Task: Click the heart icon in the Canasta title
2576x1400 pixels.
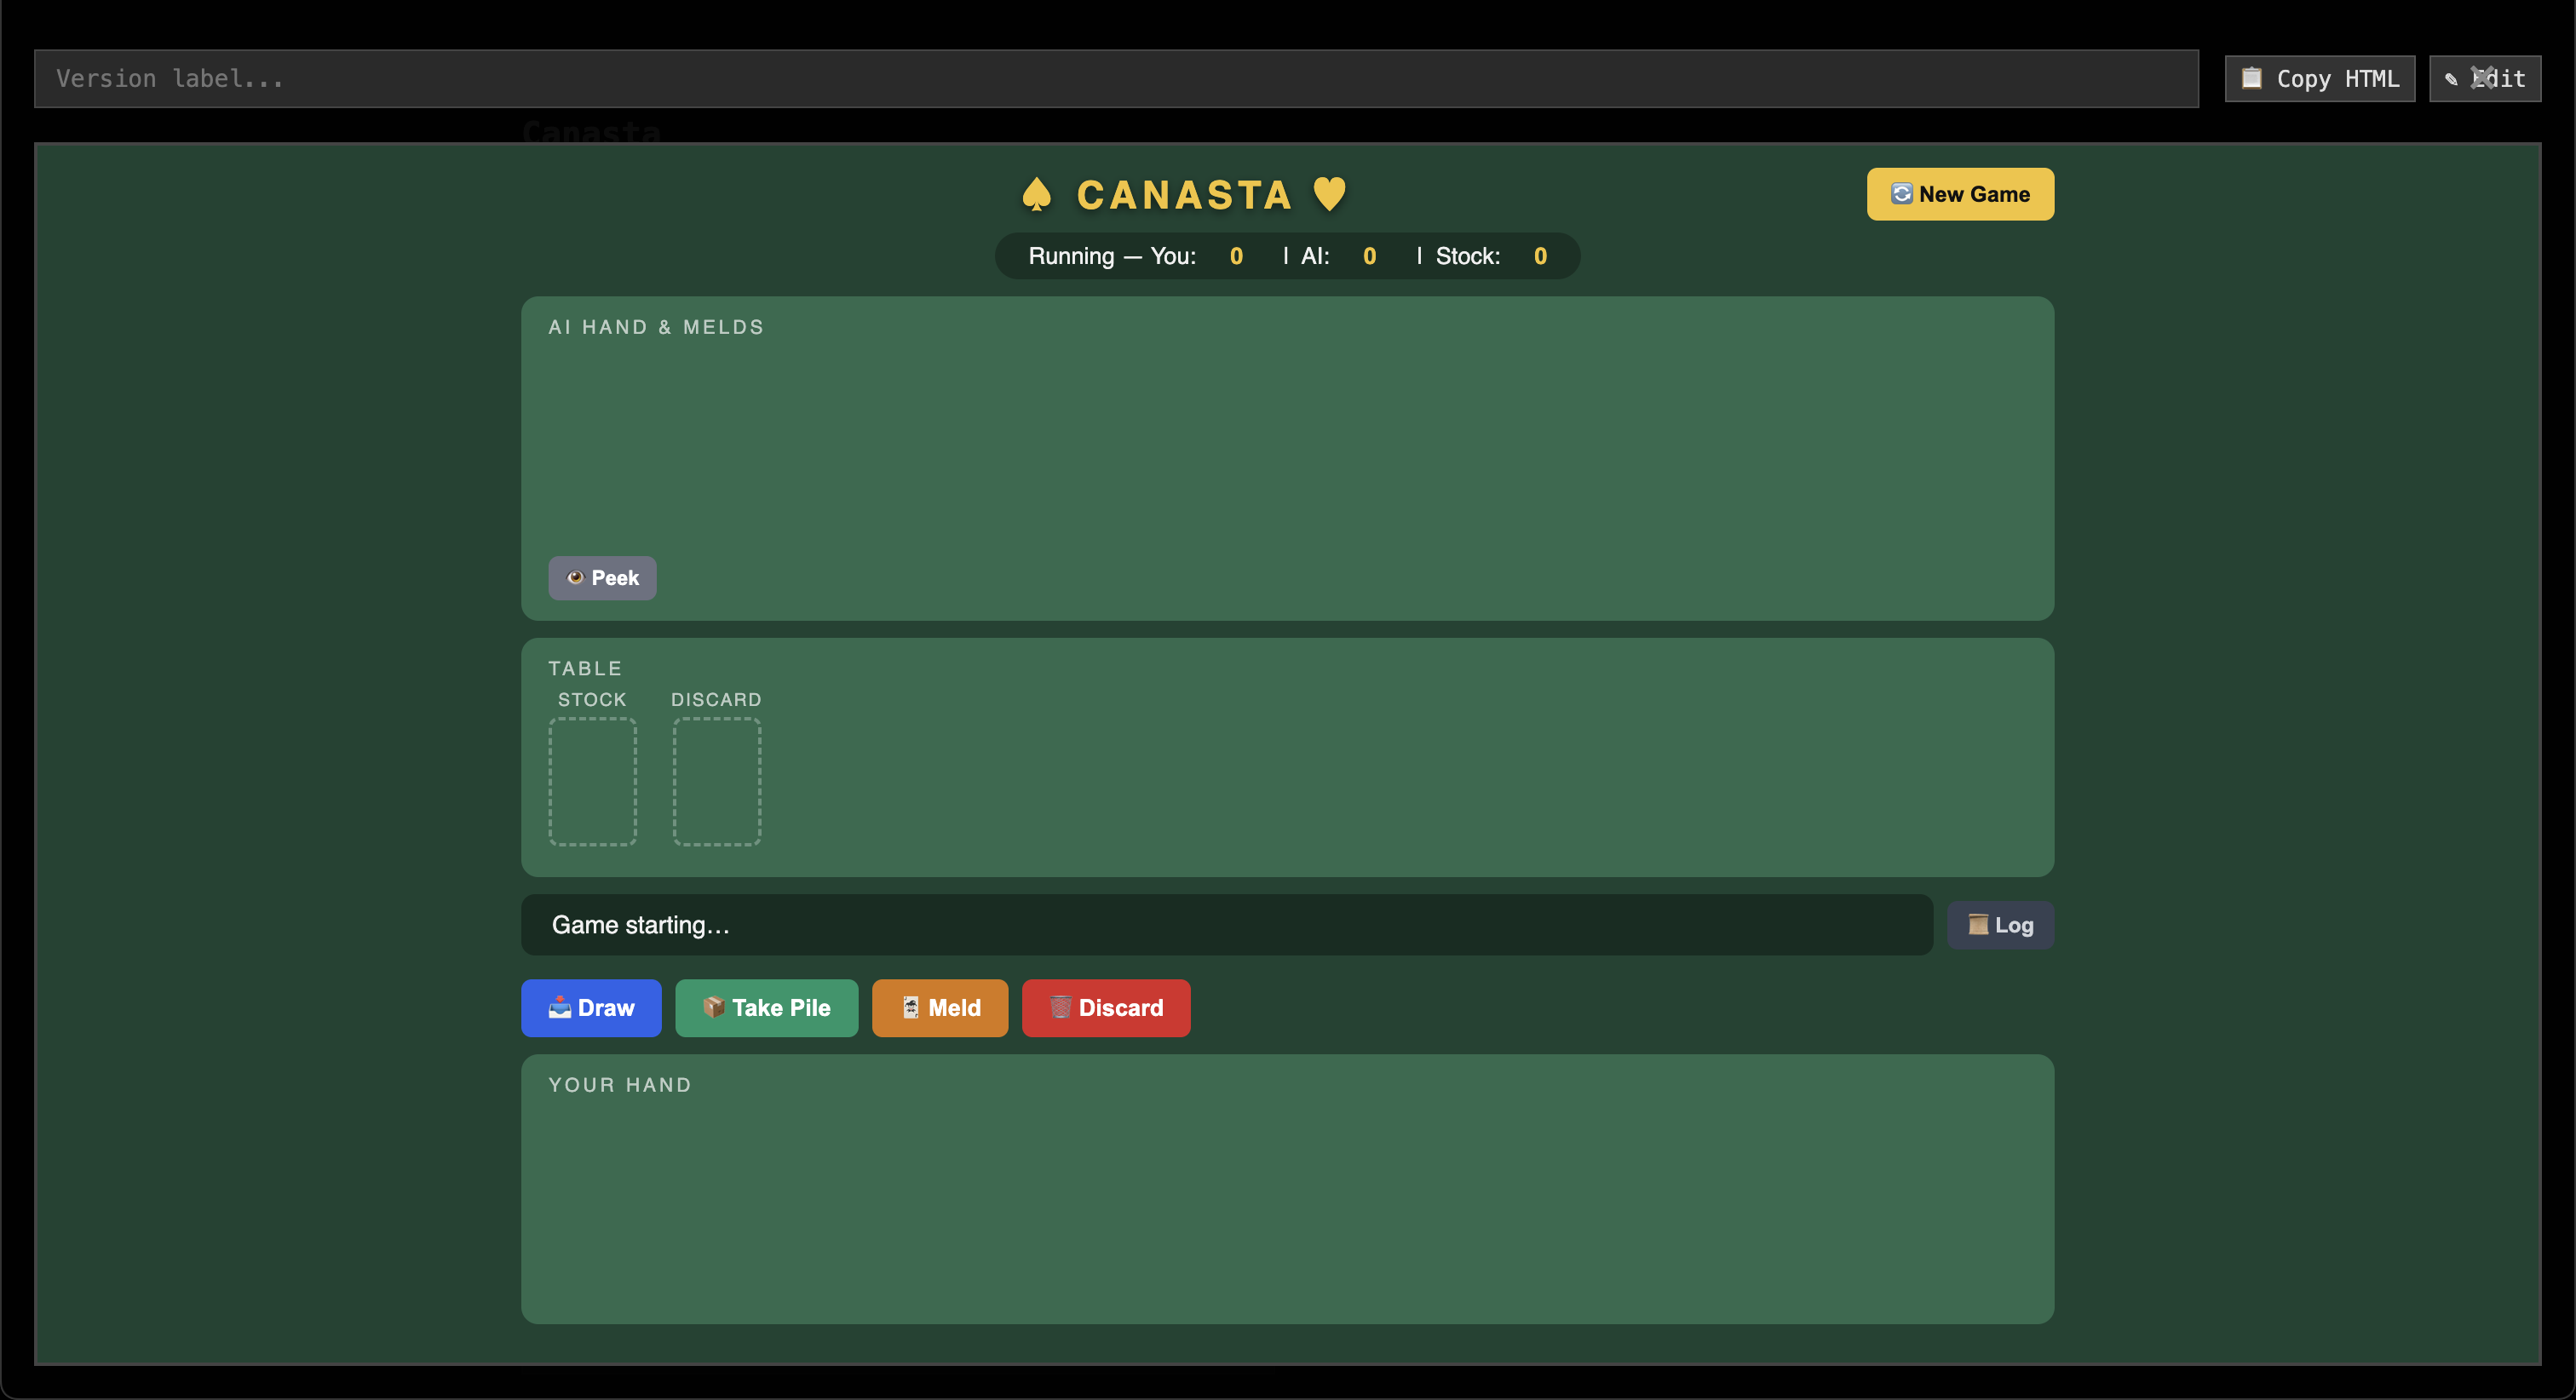Action: tap(1329, 194)
